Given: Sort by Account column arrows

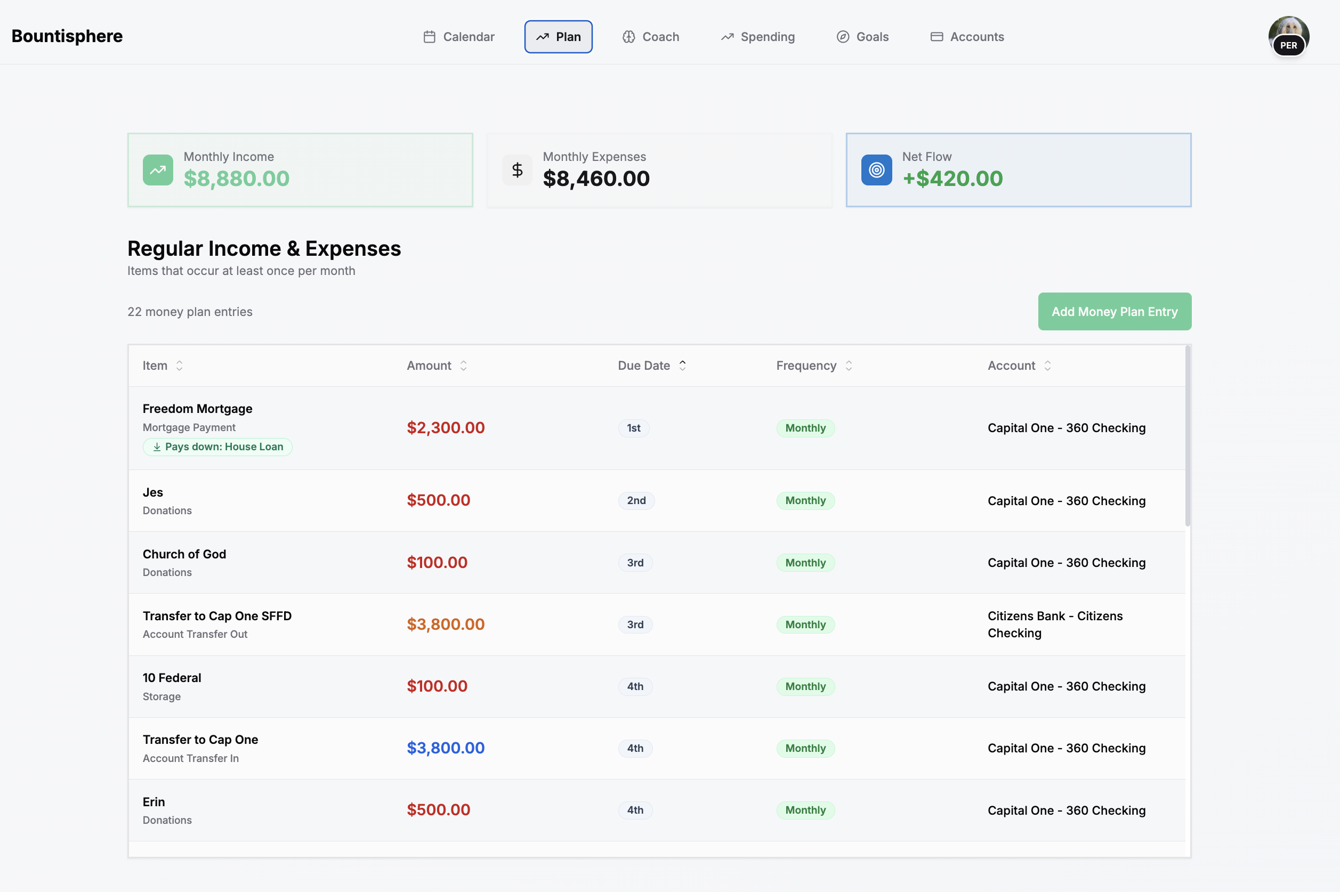Looking at the screenshot, I should click(1047, 366).
